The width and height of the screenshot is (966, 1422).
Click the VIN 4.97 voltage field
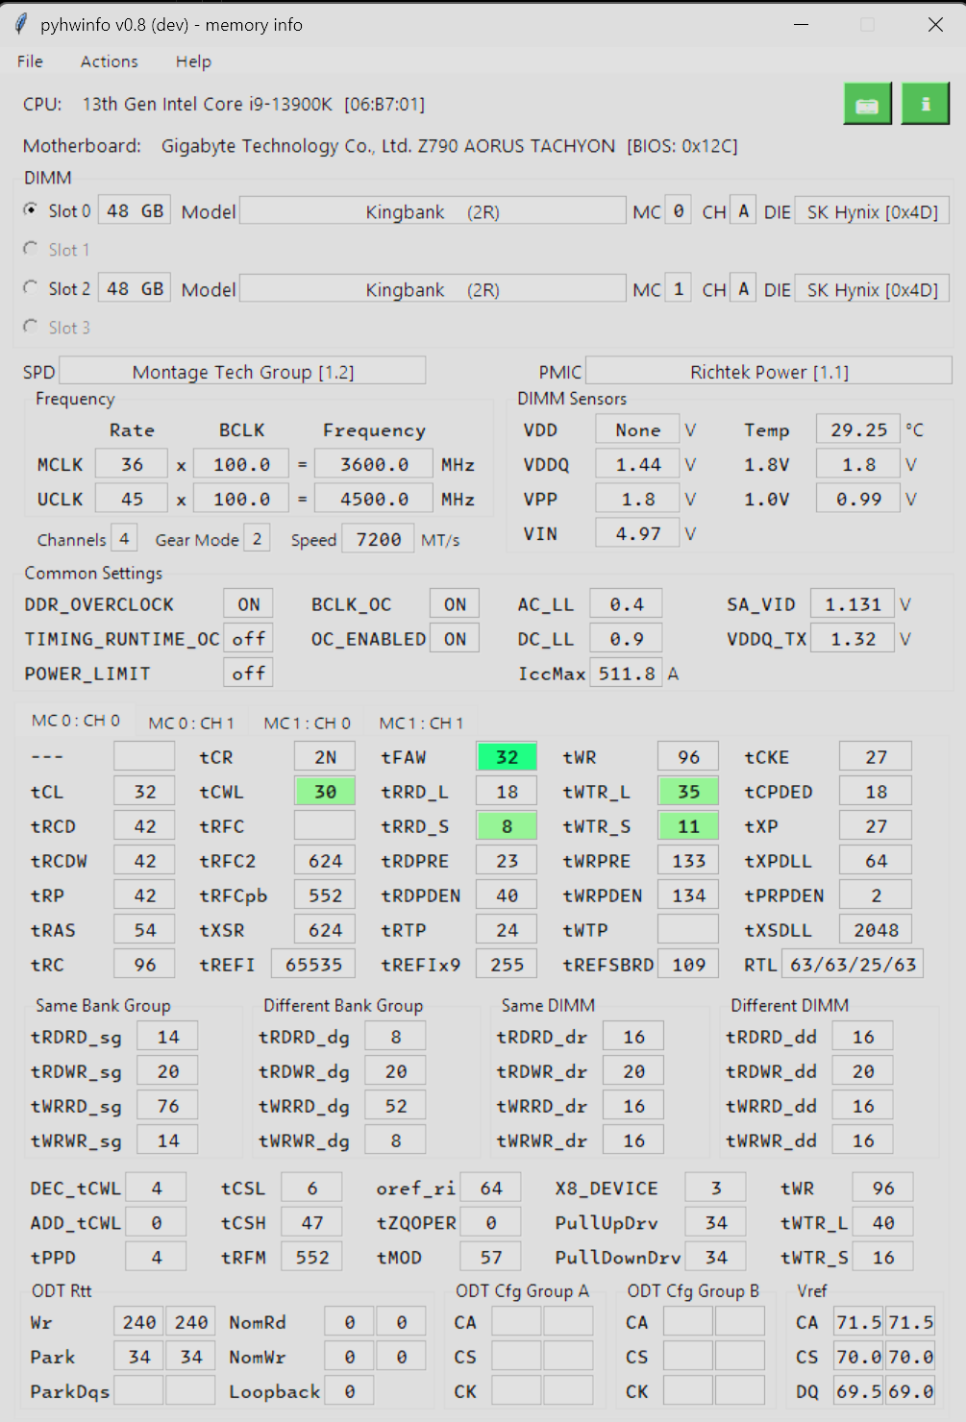638,533
